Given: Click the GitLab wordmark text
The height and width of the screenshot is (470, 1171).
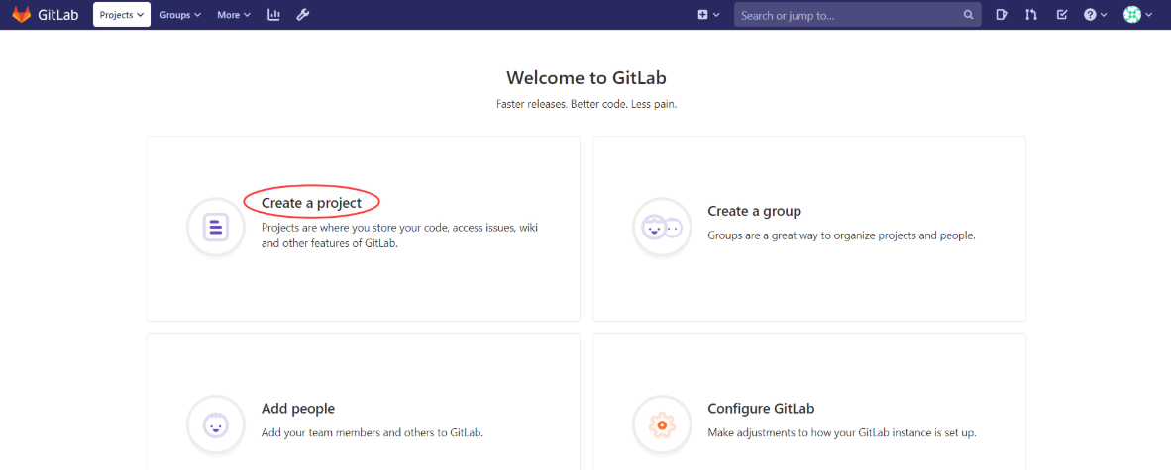Looking at the screenshot, I should click(x=58, y=14).
